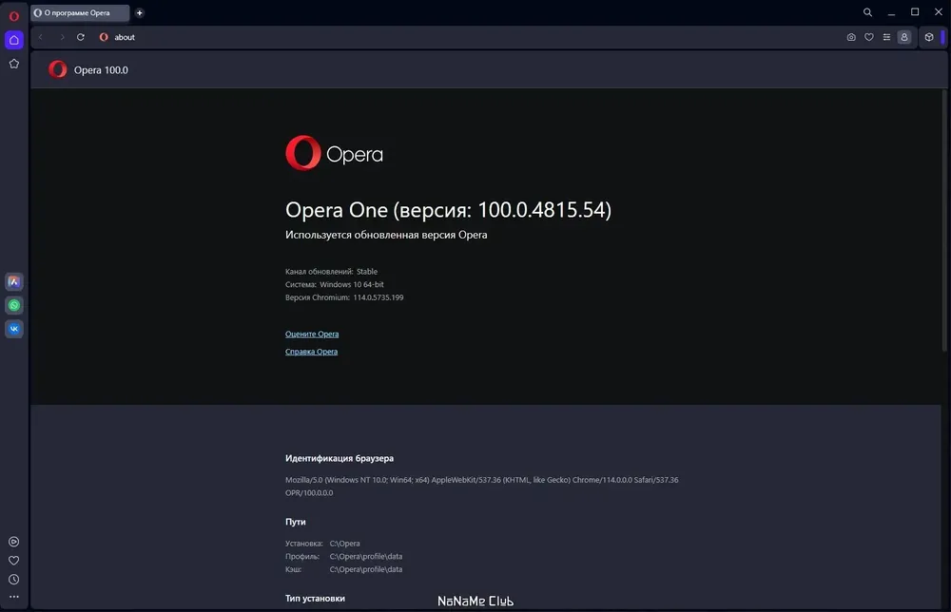Open the Bookmarks star in the sidebar

click(x=14, y=64)
